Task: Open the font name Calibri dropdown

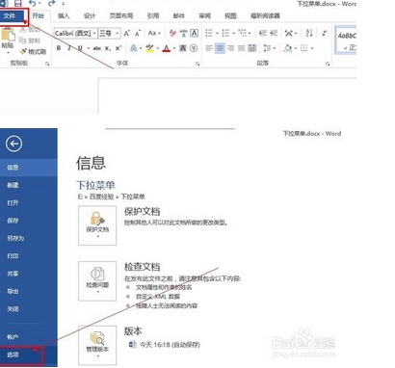Action: 94,33
